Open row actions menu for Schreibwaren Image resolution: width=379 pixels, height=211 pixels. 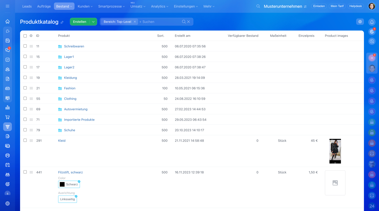[31, 46]
